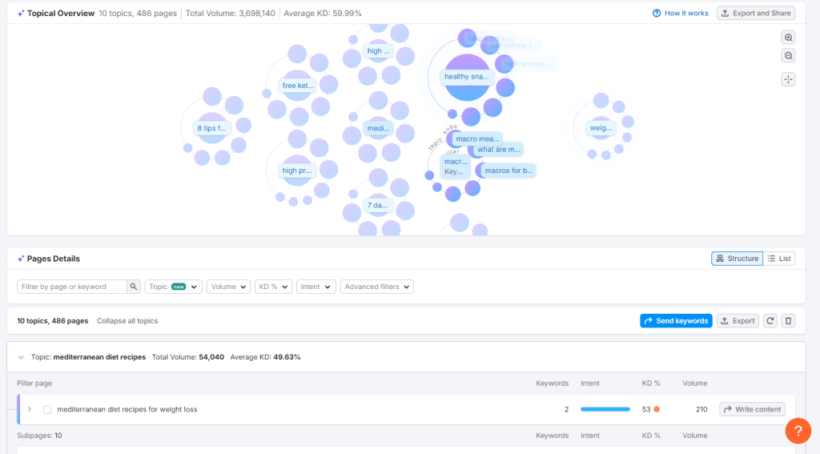Click the re-center map icon
The image size is (820, 454).
click(789, 78)
